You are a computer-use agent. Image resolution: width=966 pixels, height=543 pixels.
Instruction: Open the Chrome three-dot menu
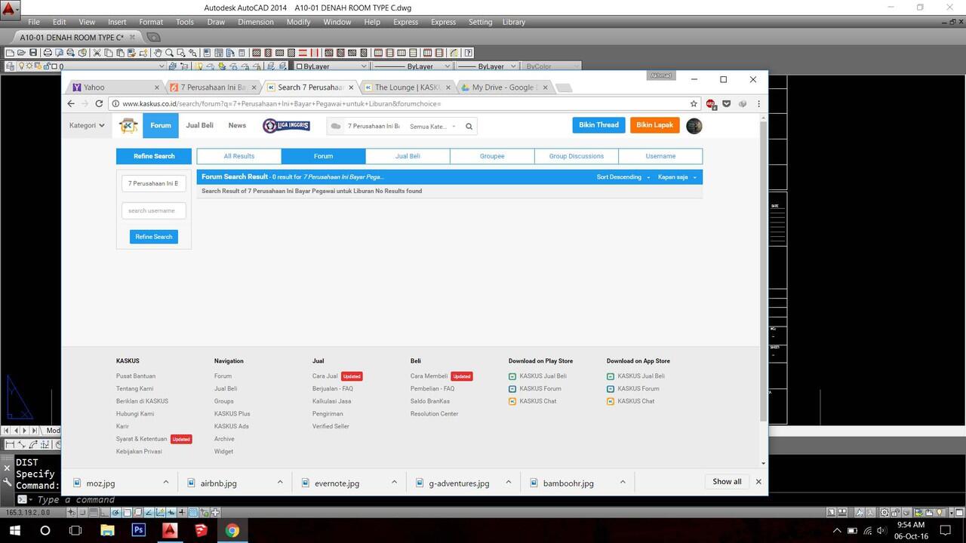(758, 103)
